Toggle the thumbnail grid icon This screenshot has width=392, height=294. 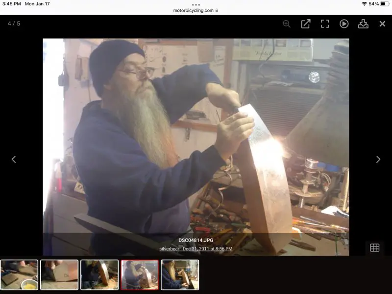tap(374, 247)
